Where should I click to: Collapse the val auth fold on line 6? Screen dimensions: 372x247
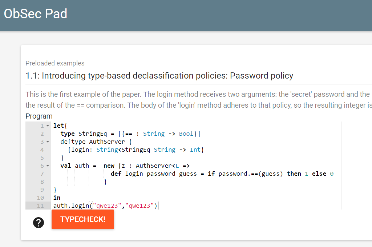pos(48,166)
